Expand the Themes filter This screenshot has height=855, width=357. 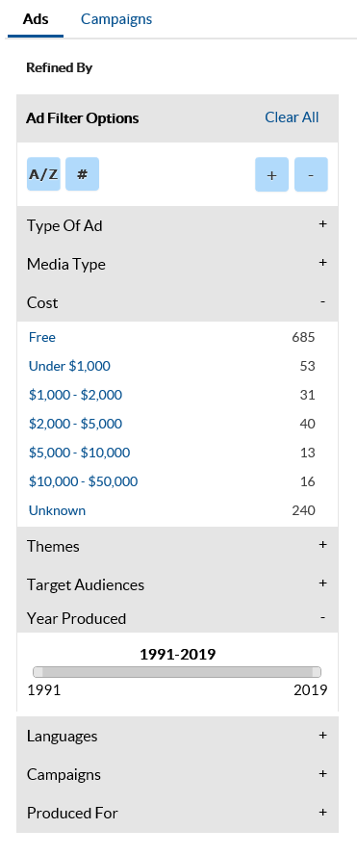click(x=177, y=546)
